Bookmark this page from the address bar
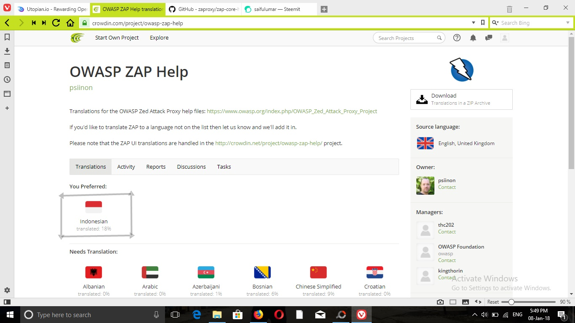Image resolution: width=575 pixels, height=323 pixels. pyautogui.click(x=483, y=23)
